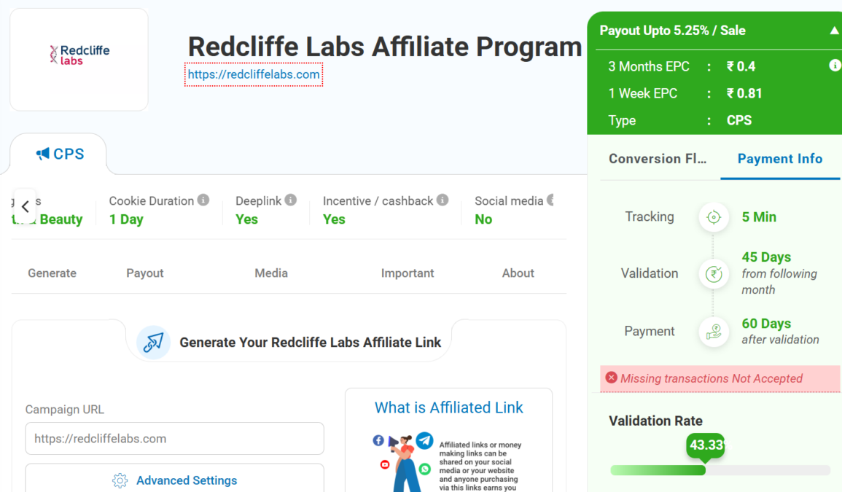Click the Campaign URL input field
Image resolution: width=842 pixels, height=492 pixels.
(x=174, y=439)
